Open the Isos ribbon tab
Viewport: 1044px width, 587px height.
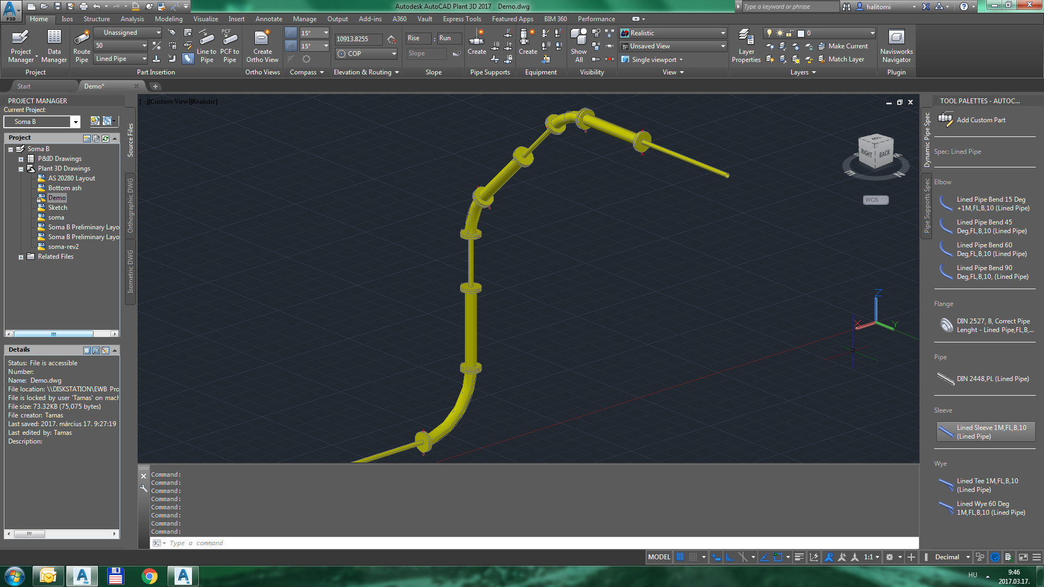tap(67, 19)
